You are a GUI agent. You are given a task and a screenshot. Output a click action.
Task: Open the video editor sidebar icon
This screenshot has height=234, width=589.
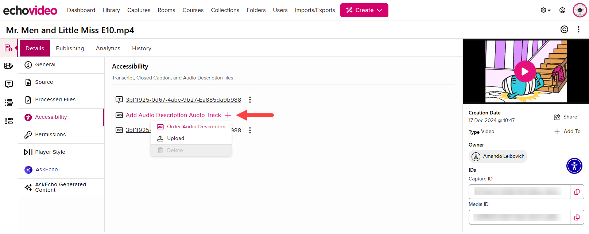point(9,66)
